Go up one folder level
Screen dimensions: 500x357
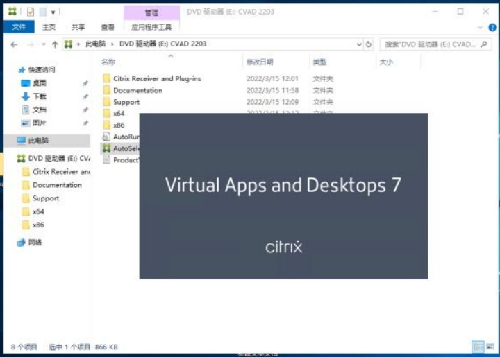pyautogui.click(x=55, y=44)
